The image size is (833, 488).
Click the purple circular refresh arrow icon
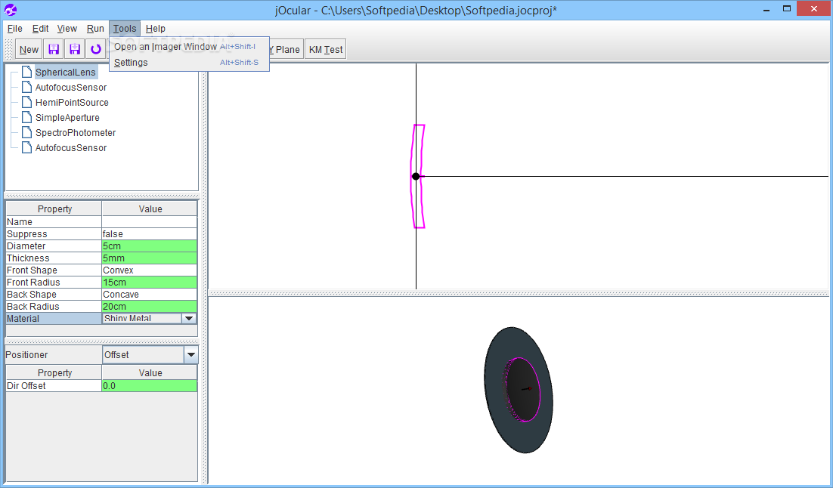coord(96,49)
